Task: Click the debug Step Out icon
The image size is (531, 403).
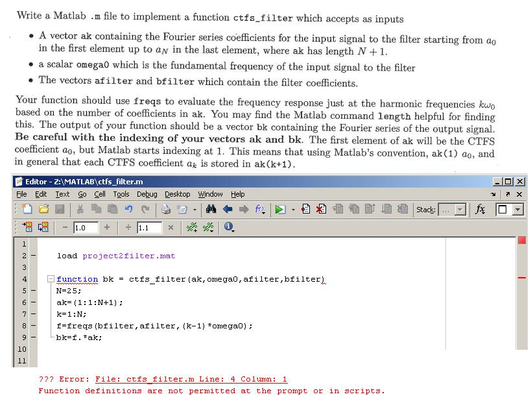Action: 370,209
